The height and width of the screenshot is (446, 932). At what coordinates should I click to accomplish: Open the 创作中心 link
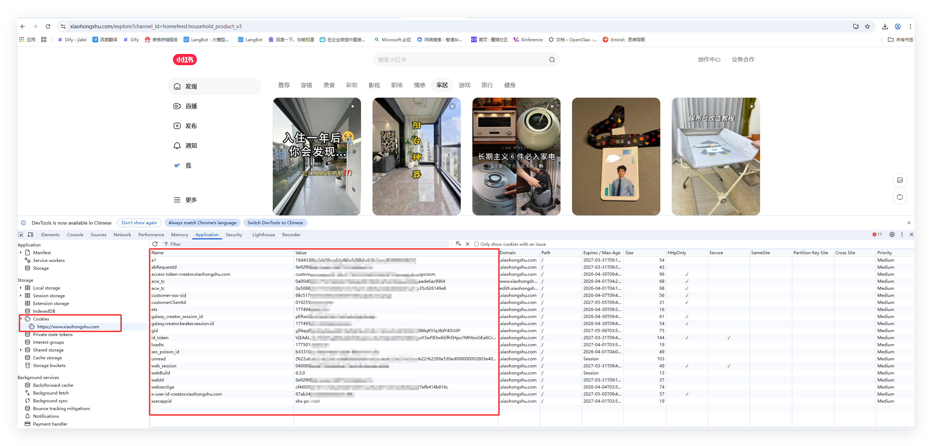[x=709, y=59]
